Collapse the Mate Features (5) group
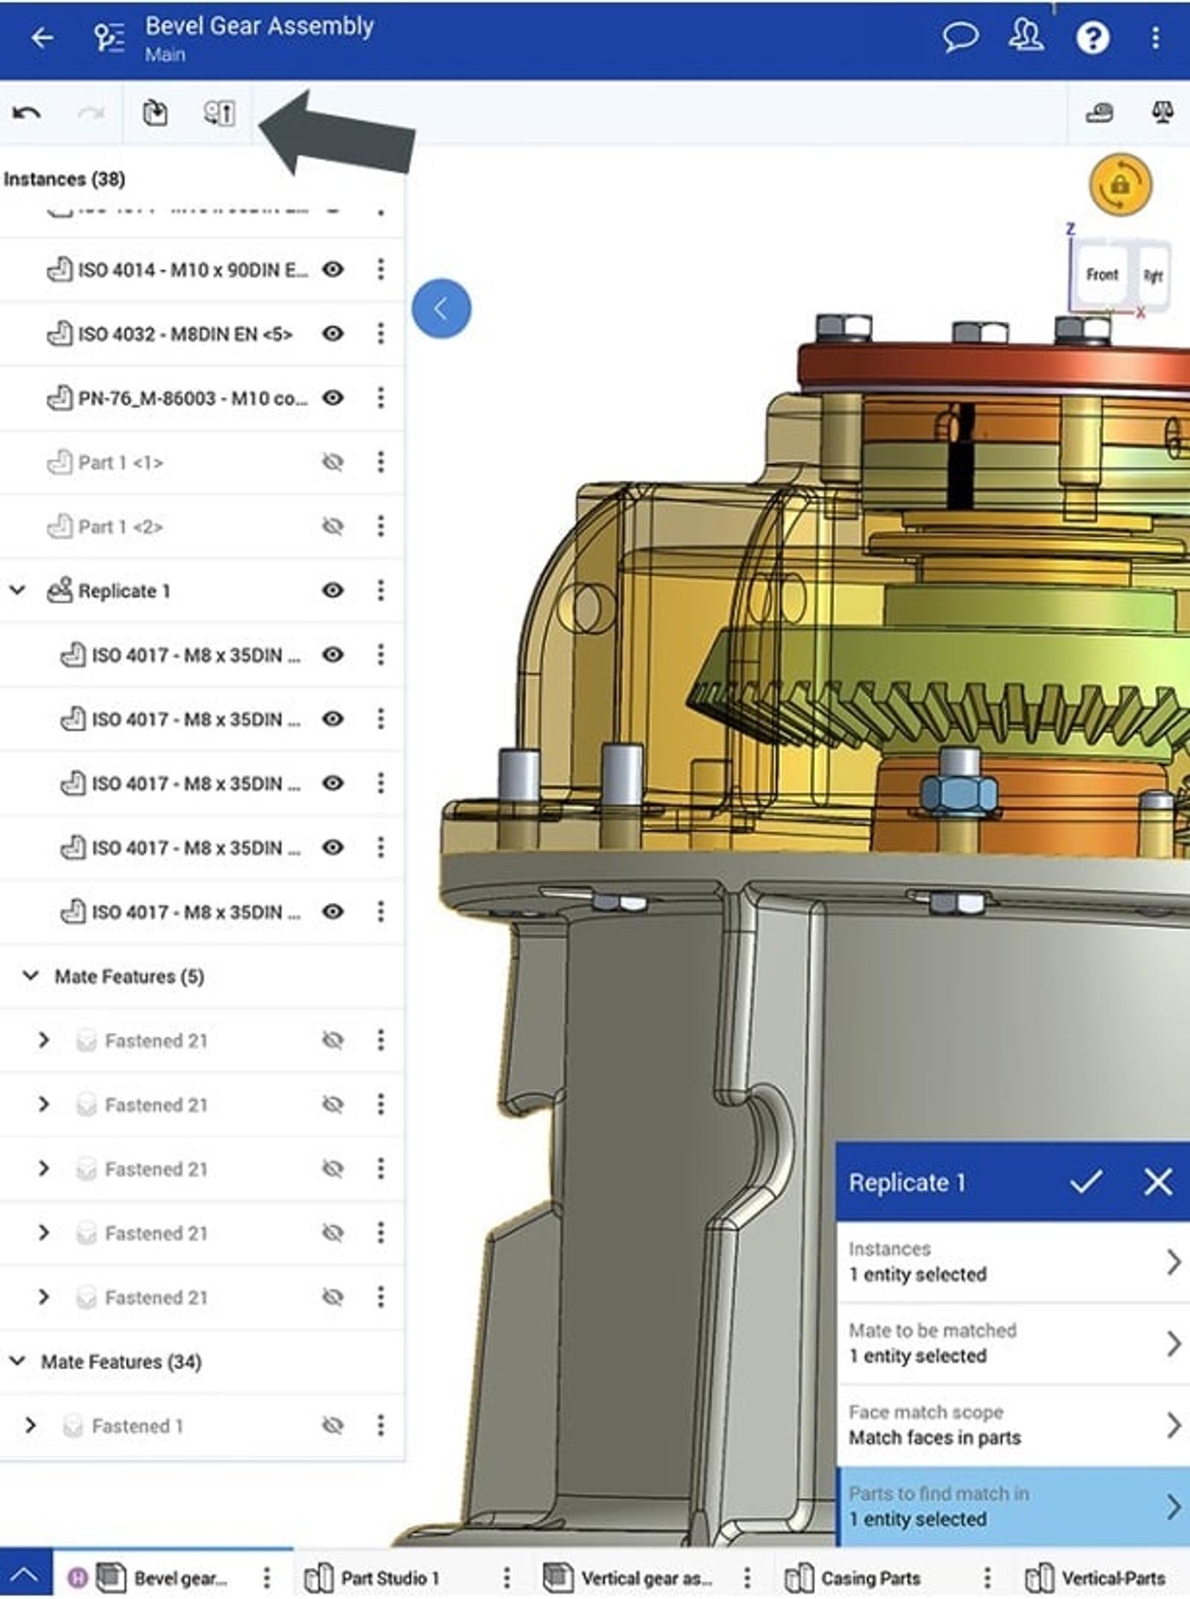The image size is (1190, 1599). 30,976
